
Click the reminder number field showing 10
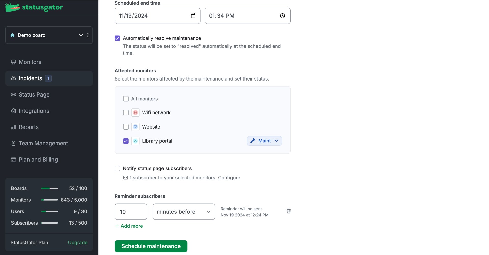(x=131, y=212)
